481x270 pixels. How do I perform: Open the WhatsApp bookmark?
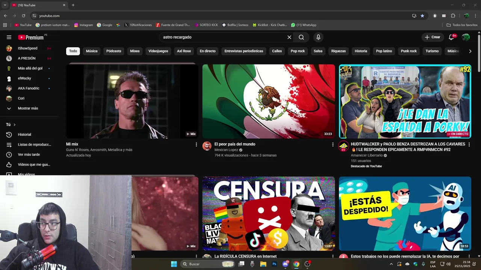click(304, 25)
